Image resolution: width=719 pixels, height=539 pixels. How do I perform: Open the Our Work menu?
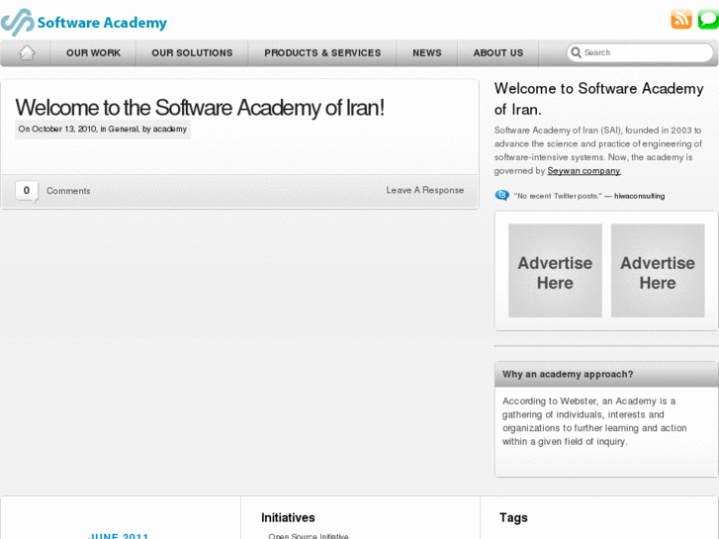tap(94, 52)
